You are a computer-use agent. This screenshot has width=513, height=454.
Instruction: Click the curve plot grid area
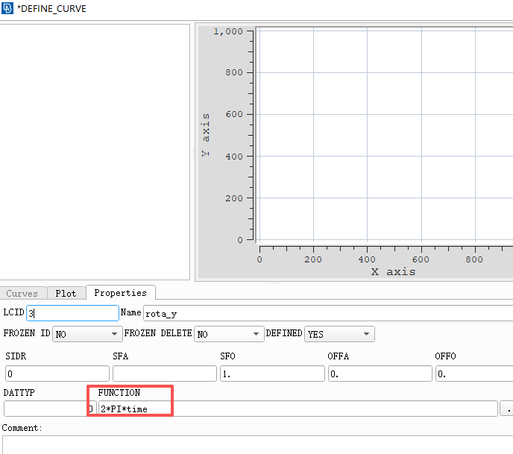pyautogui.click(x=384, y=136)
